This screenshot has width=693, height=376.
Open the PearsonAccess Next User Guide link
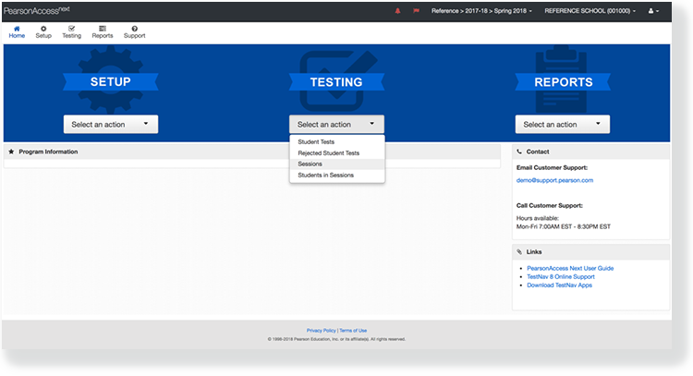[x=569, y=268]
